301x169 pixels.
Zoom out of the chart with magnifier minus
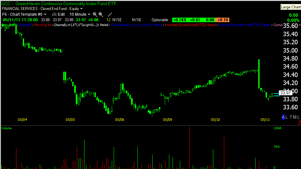[101, 14]
